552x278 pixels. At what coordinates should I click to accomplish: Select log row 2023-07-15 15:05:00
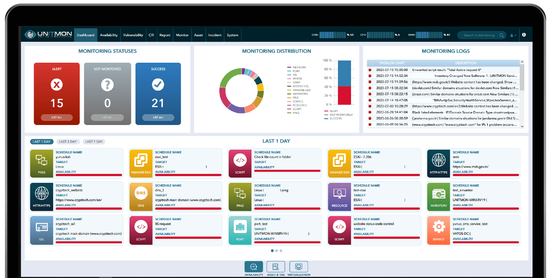coord(443,70)
